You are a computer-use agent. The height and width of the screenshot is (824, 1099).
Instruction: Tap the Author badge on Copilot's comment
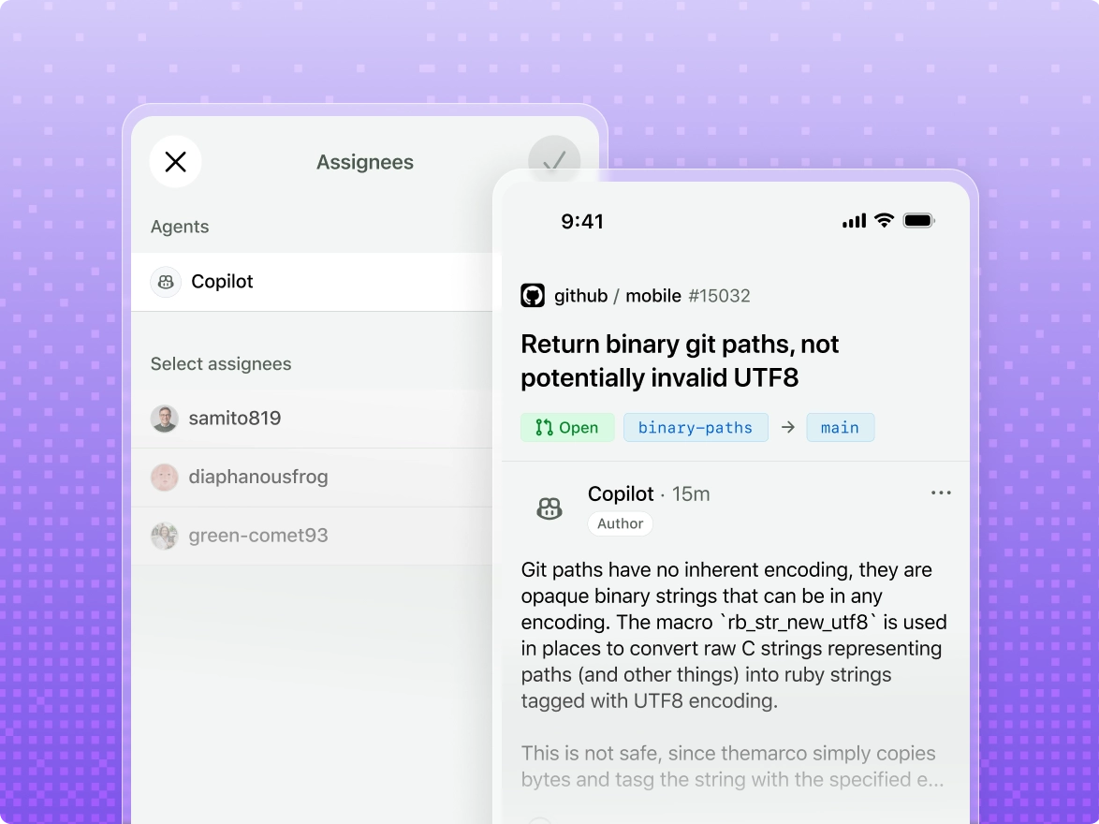(x=620, y=523)
